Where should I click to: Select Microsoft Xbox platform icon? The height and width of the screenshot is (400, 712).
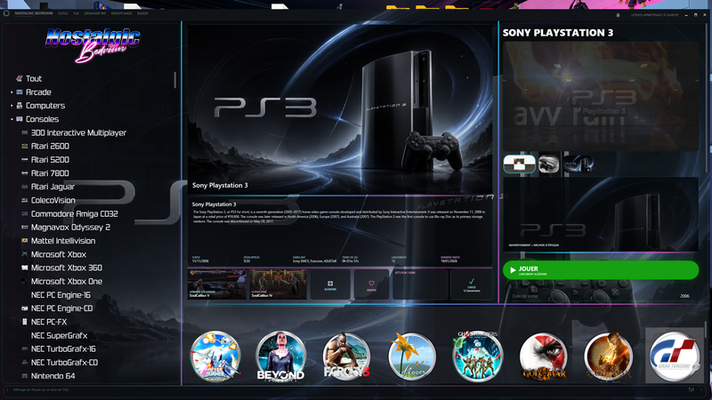[x=25, y=254]
